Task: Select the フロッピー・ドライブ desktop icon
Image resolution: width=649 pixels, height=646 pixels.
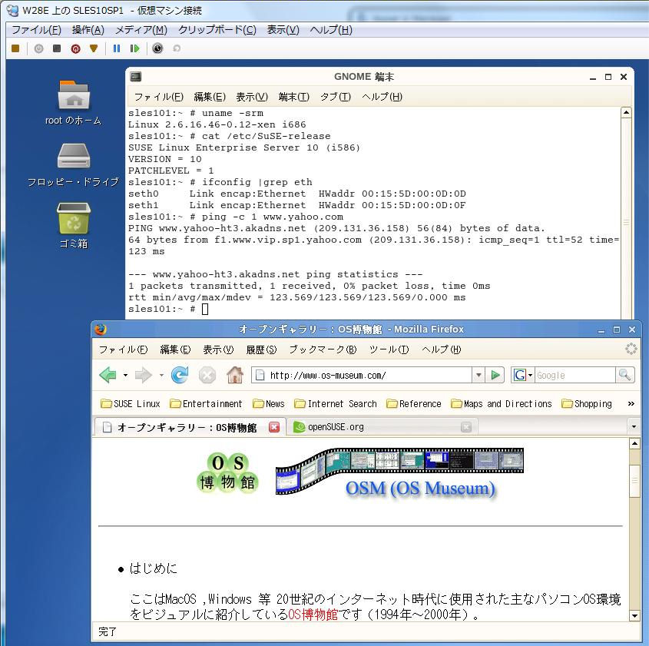Action: point(74,156)
